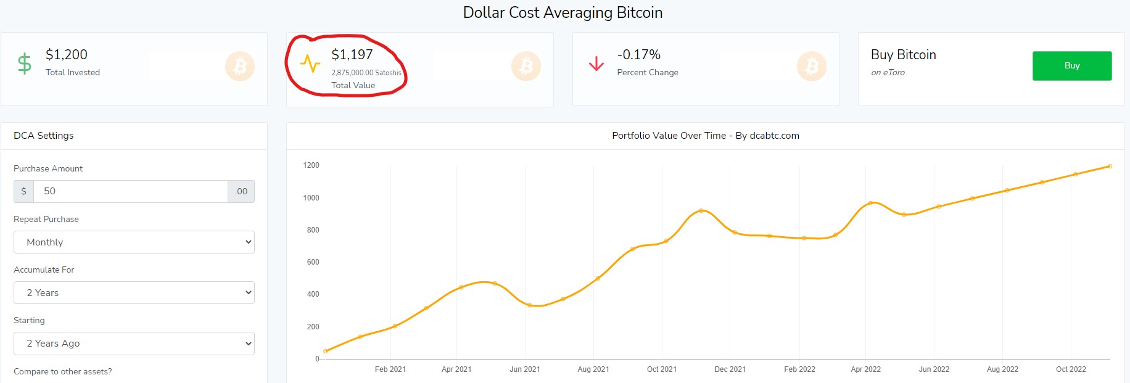This screenshot has height=383, width=1130.
Task: Click the chart's first data point near zero
Action: coord(326,352)
